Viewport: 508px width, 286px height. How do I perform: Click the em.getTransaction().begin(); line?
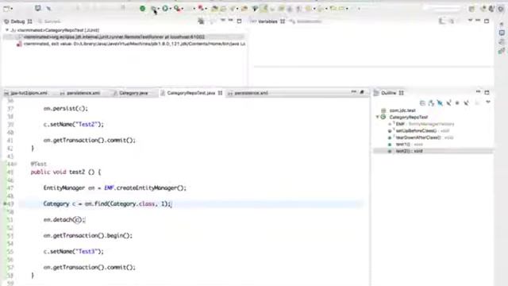(88, 236)
